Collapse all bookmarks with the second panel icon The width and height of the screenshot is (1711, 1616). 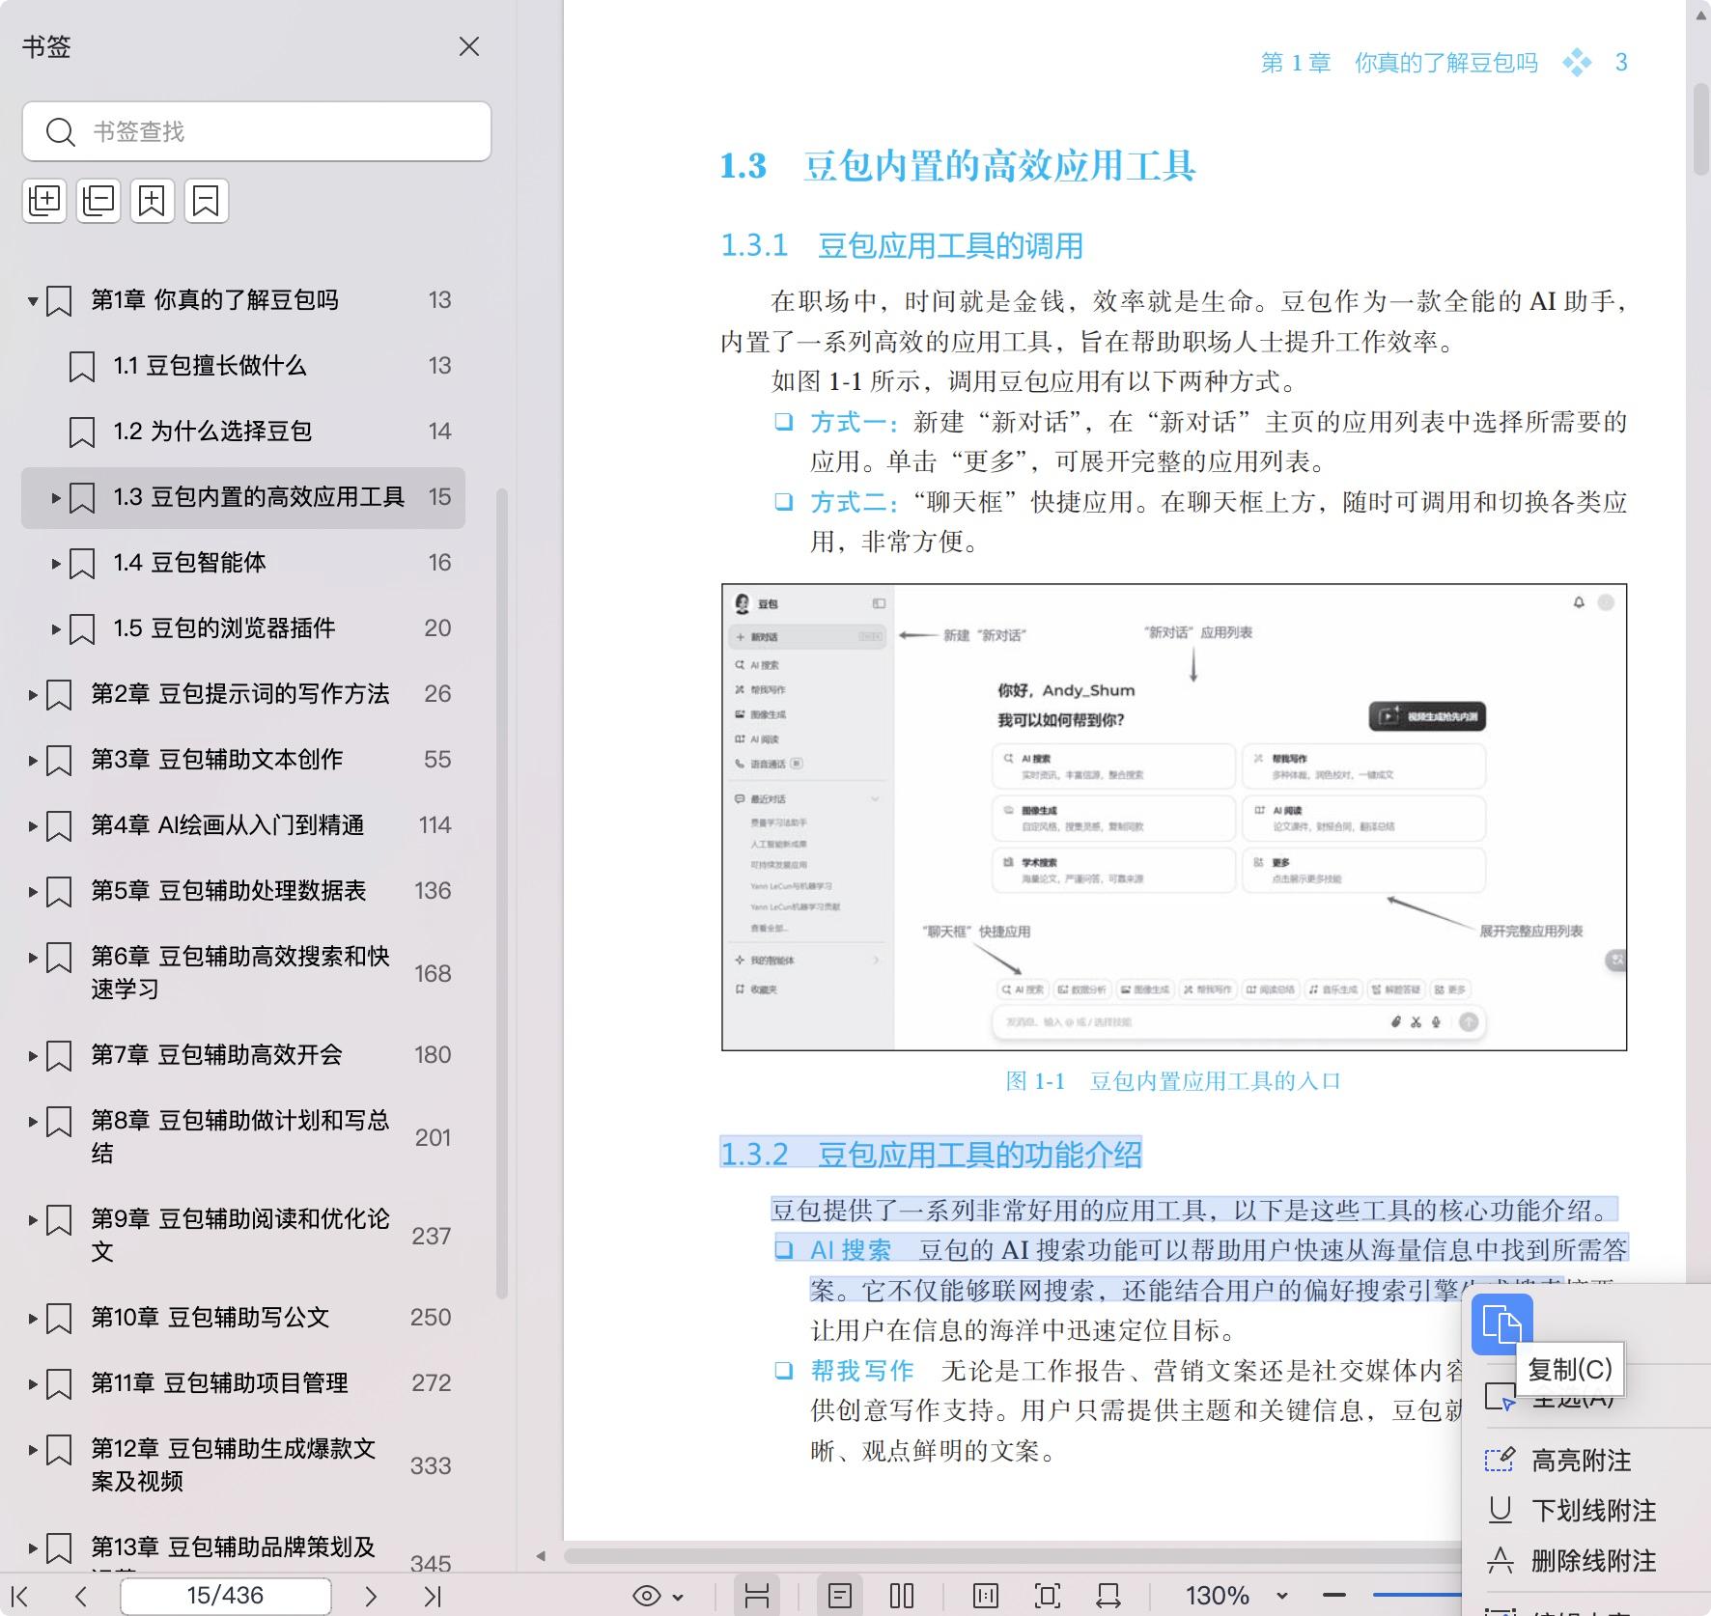(98, 201)
